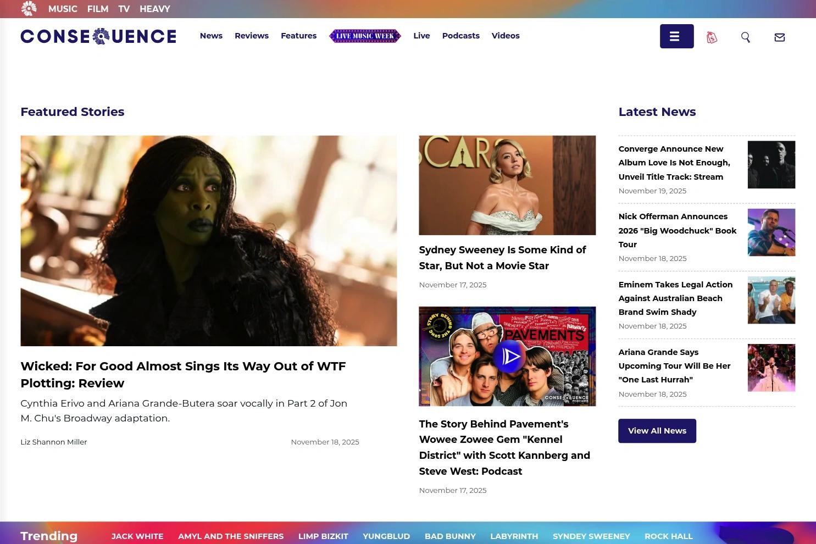Viewport: 816px width, 544px height.
Task: Open the Sydney Sweeney movie star article
Action: [x=502, y=258]
